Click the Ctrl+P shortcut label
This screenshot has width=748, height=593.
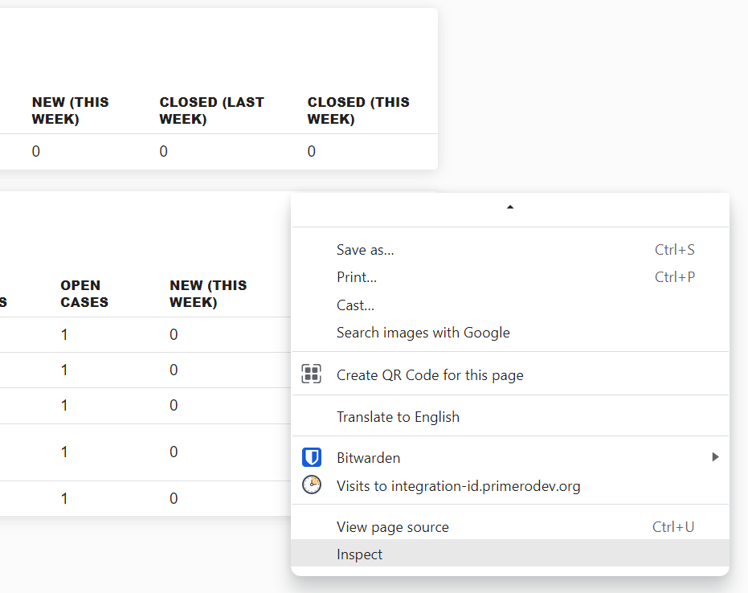click(x=675, y=276)
